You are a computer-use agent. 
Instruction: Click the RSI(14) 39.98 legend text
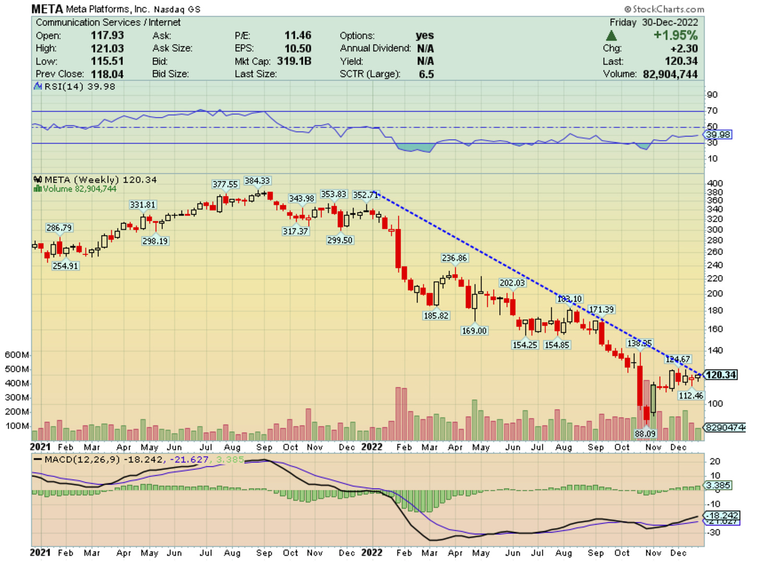click(x=80, y=86)
